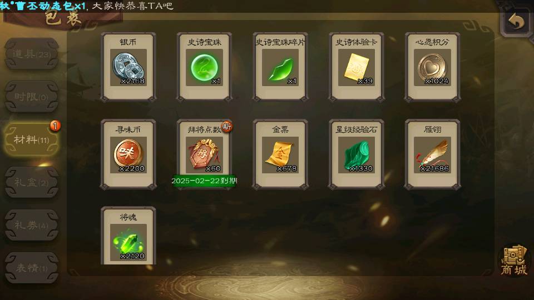Select the 史诗宝珠碎片 shard item

point(280,67)
